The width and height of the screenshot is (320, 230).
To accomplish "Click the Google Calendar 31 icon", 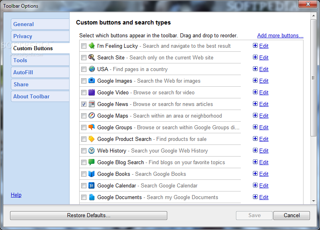I will coord(92,185).
